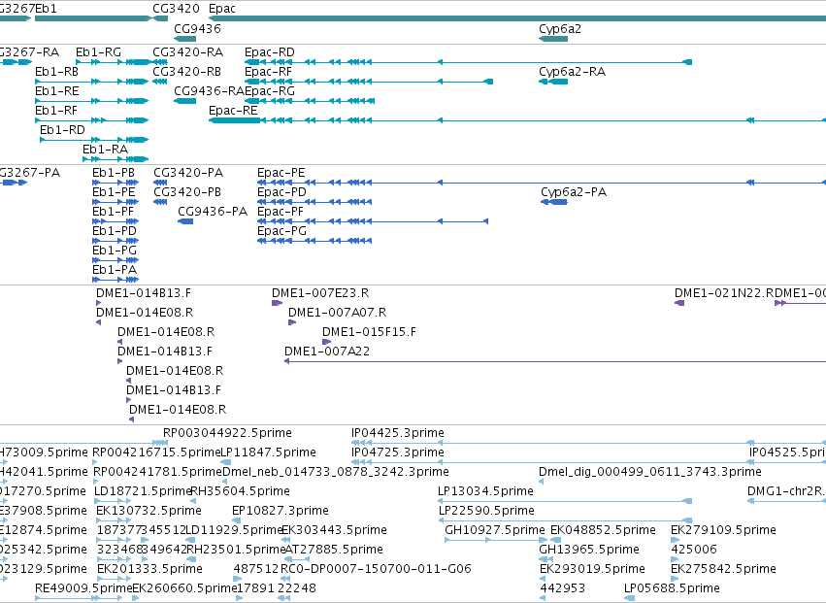
Task: Click the Eb1-PG protein label
Action: click(115, 251)
